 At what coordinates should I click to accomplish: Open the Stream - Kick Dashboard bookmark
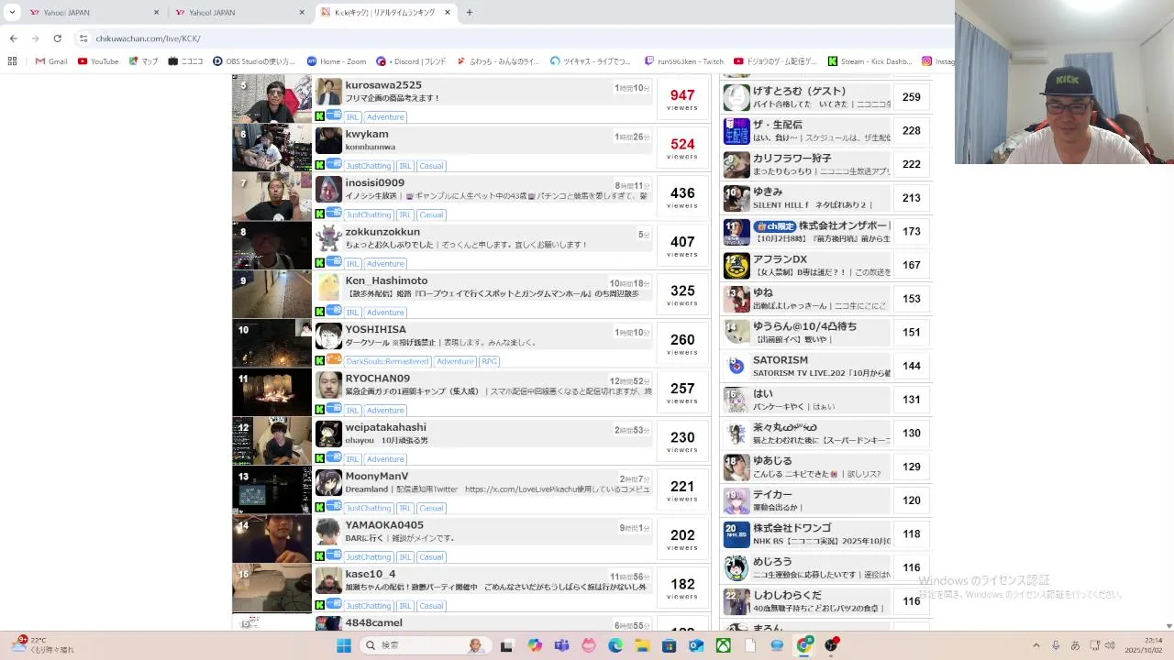coord(870,61)
